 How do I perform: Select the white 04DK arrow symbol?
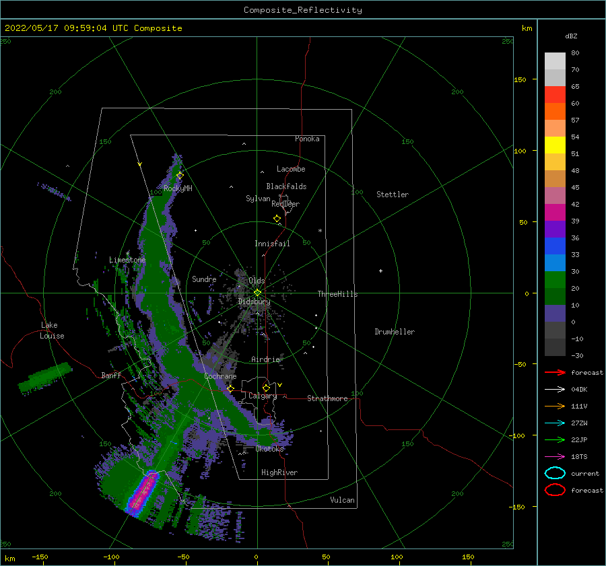pos(555,389)
